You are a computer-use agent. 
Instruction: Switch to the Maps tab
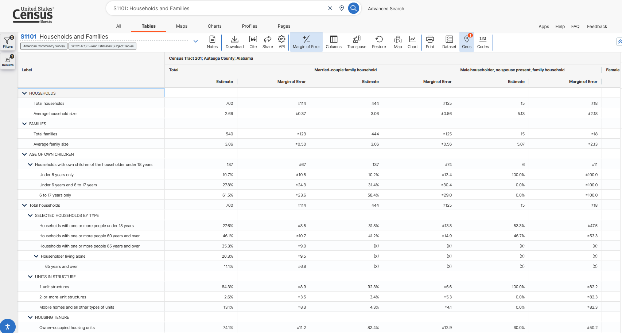tap(182, 26)
